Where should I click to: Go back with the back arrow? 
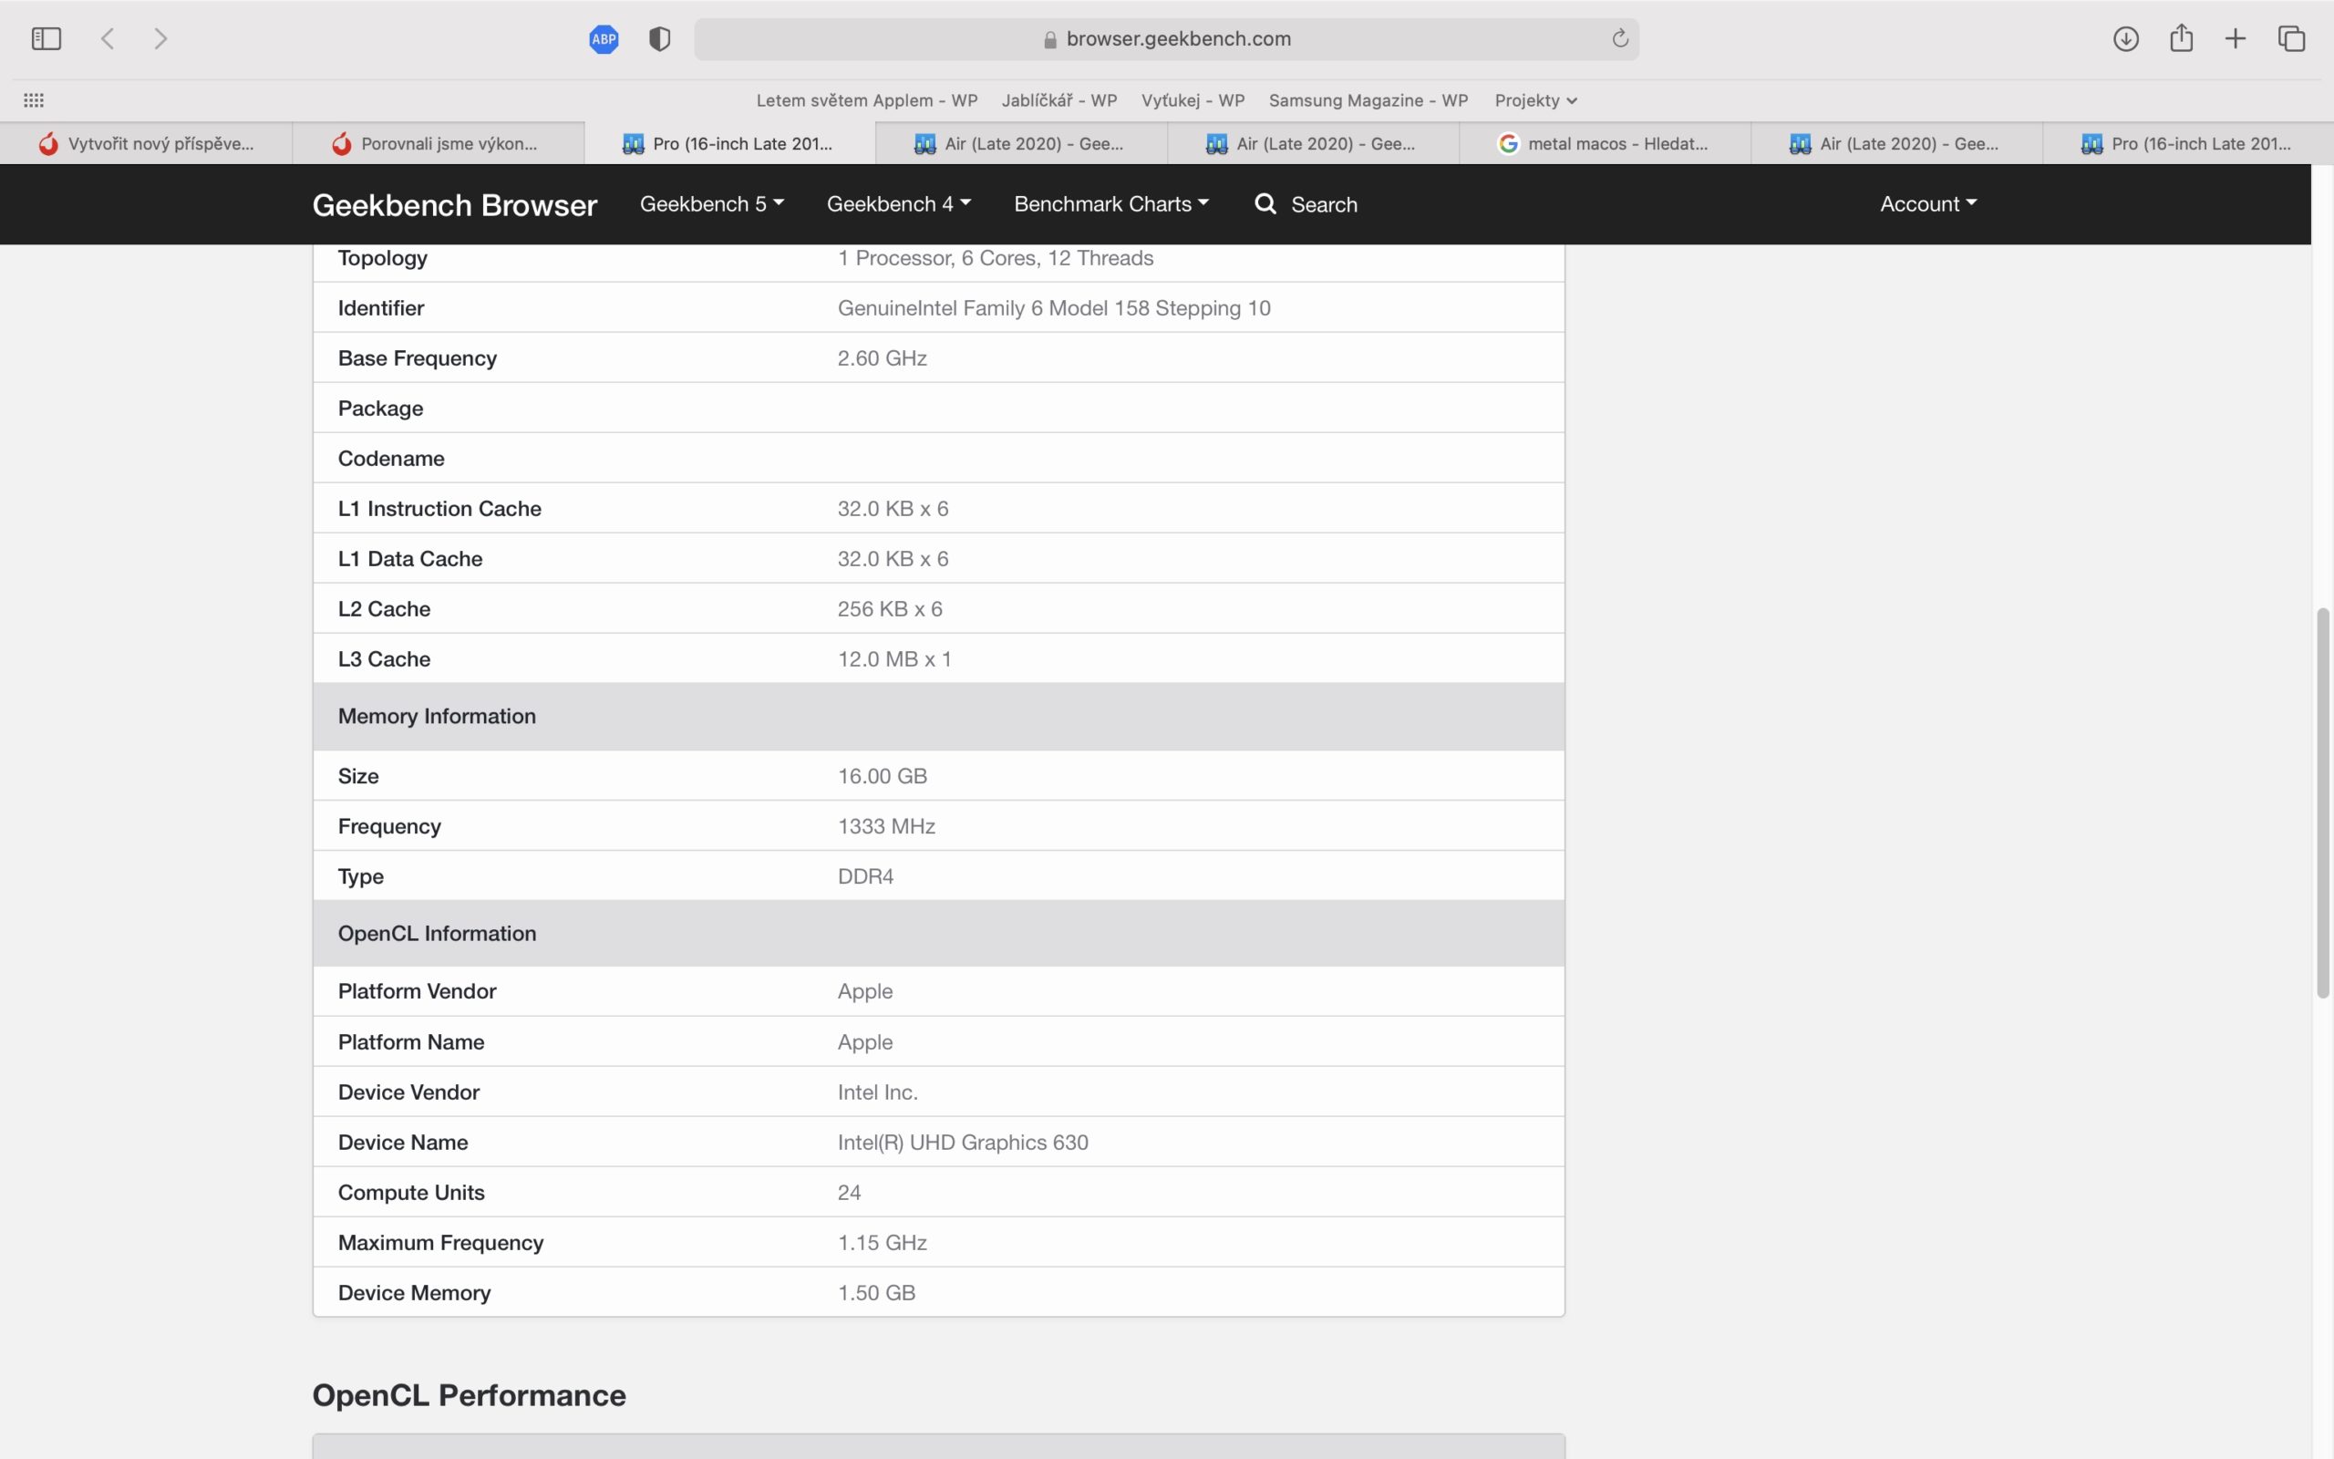coord(108,38)
